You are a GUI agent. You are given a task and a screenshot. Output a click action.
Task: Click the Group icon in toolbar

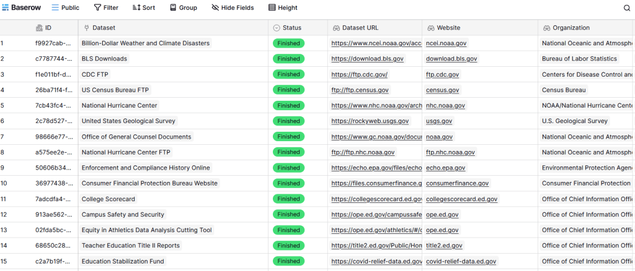pos(172,8)
